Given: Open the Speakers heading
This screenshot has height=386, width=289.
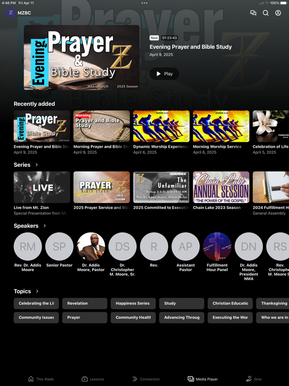Looking at the screenshot, I should coord(26,226).
